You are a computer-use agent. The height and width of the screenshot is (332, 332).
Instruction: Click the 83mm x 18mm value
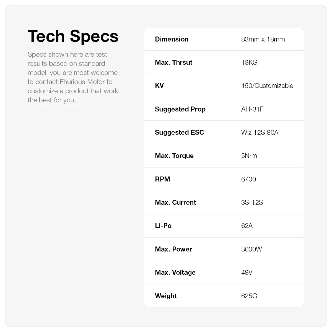coord(263,39)
